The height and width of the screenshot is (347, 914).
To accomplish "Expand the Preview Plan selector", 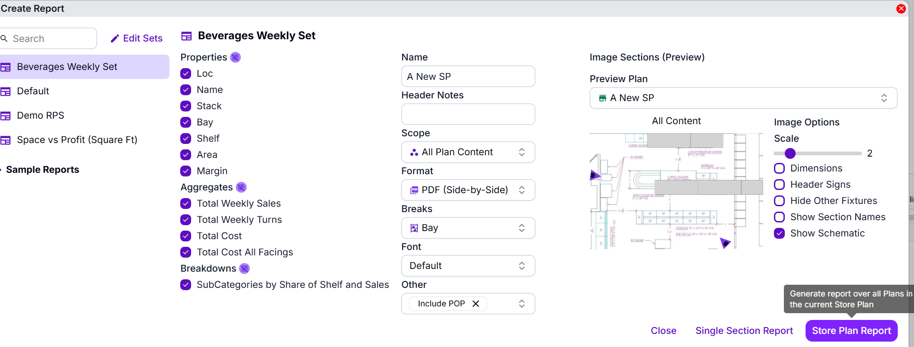I will click(743, 98).
